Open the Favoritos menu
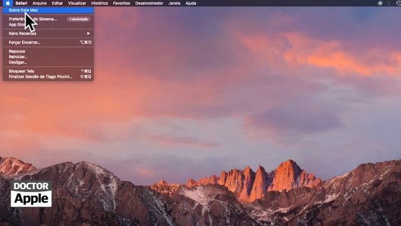 (x=122, y=3)
